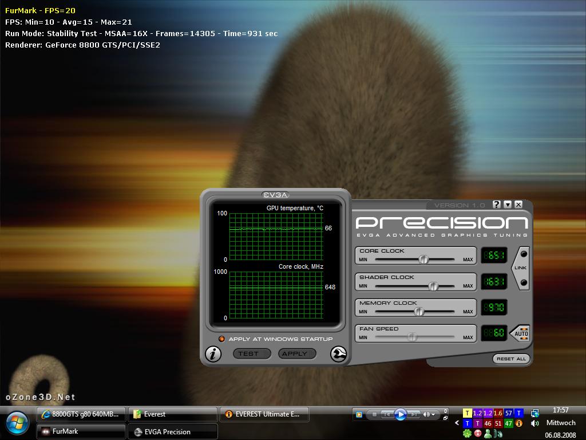Click the network connection tray icon
The image size is (586, 440).
tap(535, 412)
